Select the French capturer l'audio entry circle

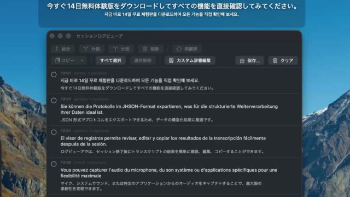tap(54, 164)
